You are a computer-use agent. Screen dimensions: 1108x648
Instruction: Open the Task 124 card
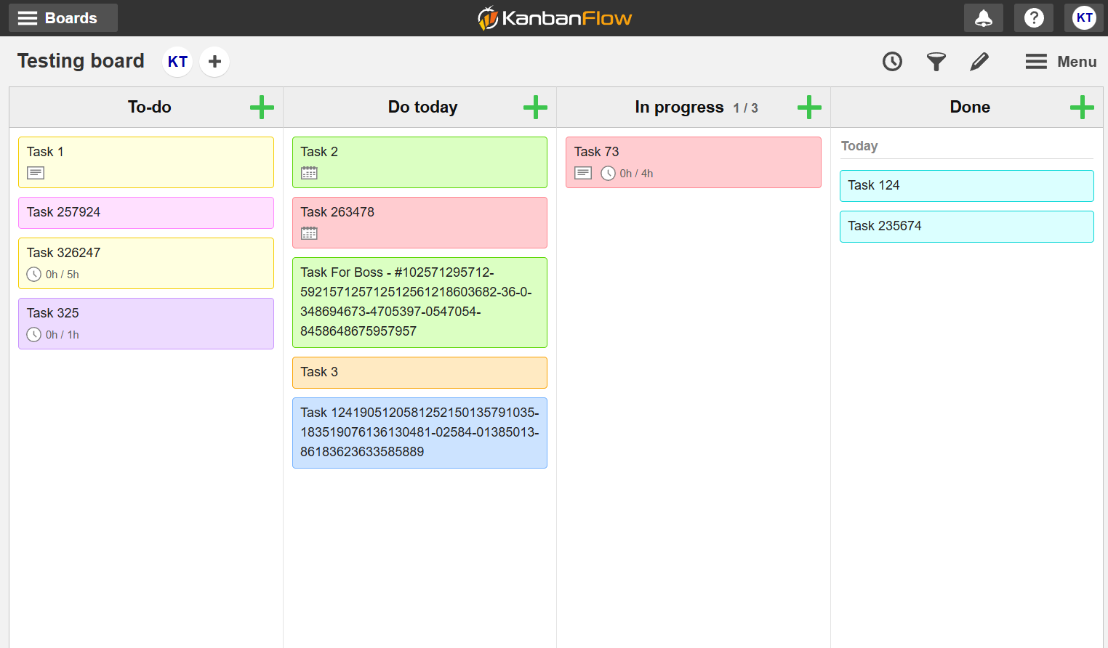pyautogui.click(x=967, y=186)
